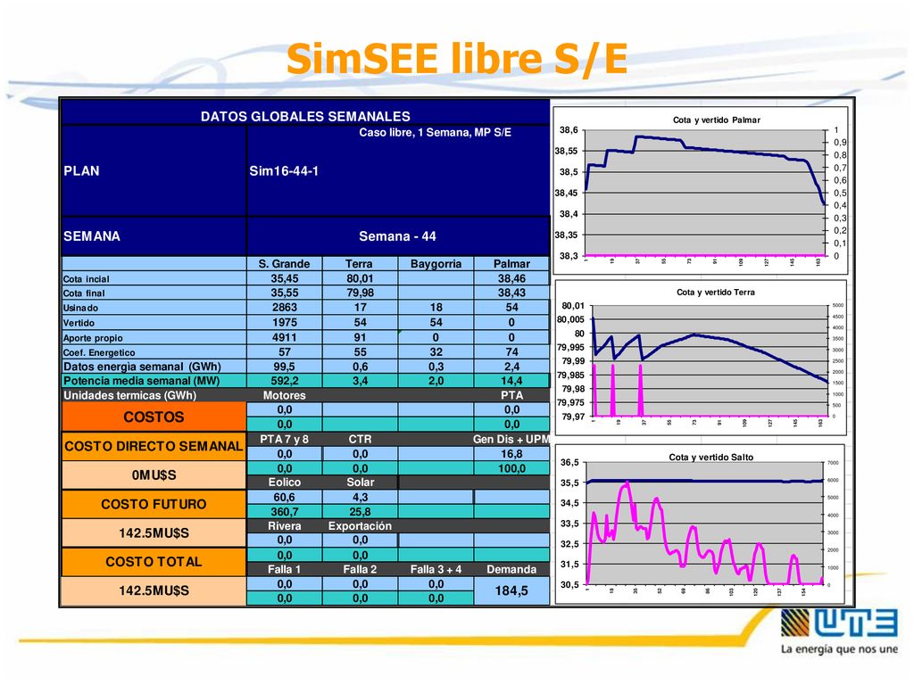Select 'Caso libre, 1 Semana, MP S/E' text
Image resolution: width=914 pixels, height=685 pixels.
[435, 132]
